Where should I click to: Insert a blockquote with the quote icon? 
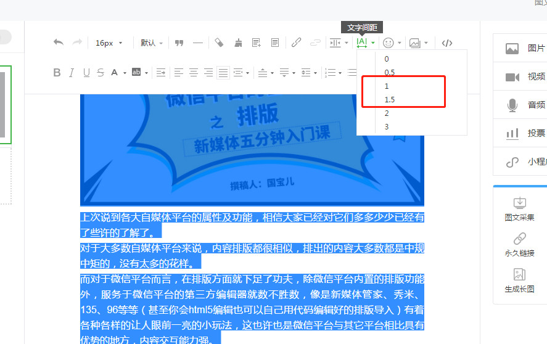tap(179, 43)
